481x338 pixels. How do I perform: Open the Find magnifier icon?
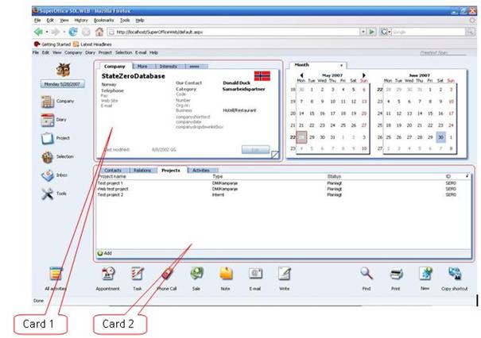coord(367,274)
